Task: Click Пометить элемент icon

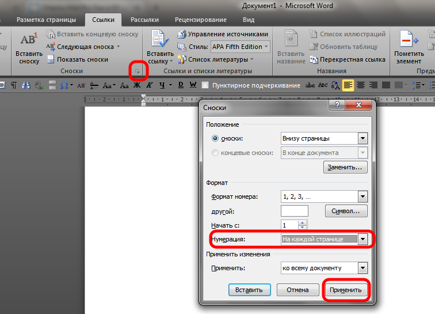Action: pyautogui.click(x=409, y=39)
